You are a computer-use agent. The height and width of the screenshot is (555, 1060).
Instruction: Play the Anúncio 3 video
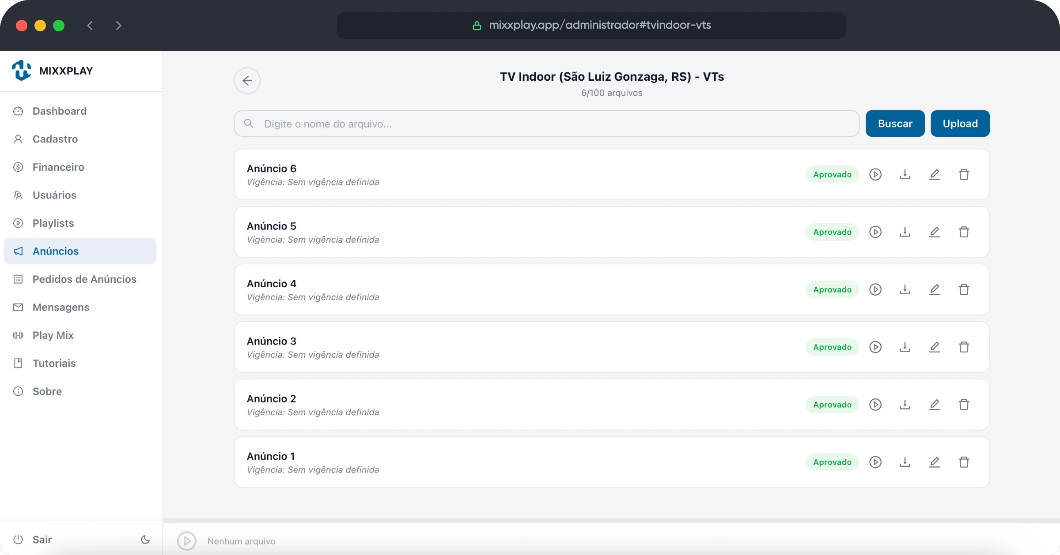pos(875,347)
